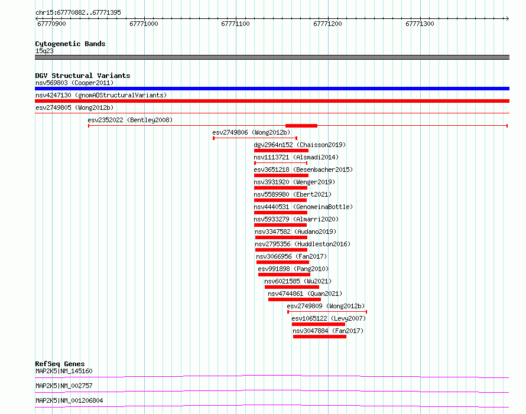Viewport: 526px width, 414px height.
Task: Open nsv1113721 (Alsmadi2014) label
Action: [x=296, y=157]
